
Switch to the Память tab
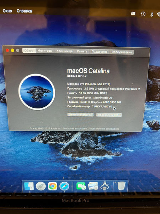pos(82,51)
